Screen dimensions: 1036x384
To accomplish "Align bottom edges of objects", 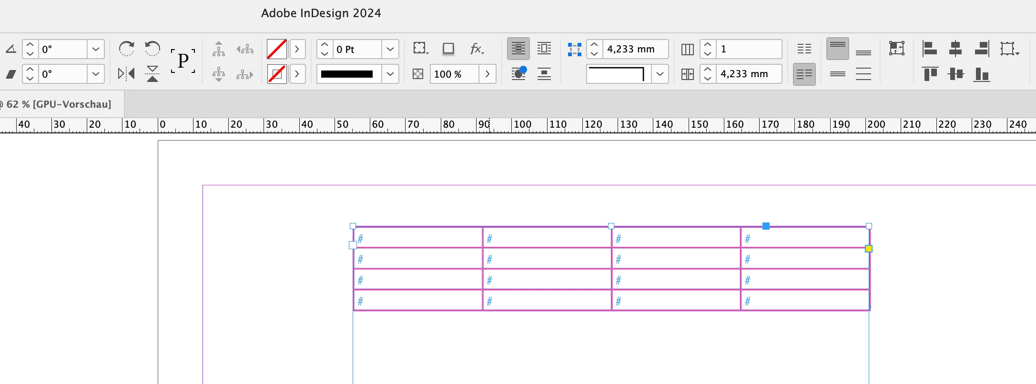I will (982, 74).
